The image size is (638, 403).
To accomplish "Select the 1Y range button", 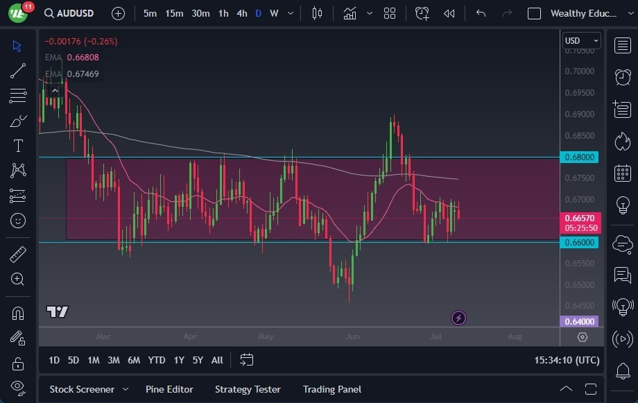I will (178, 360).
